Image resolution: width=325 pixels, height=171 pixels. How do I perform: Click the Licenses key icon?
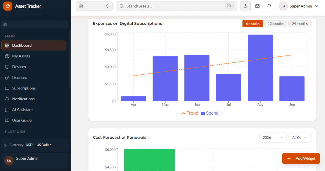(x=7, y=78)
